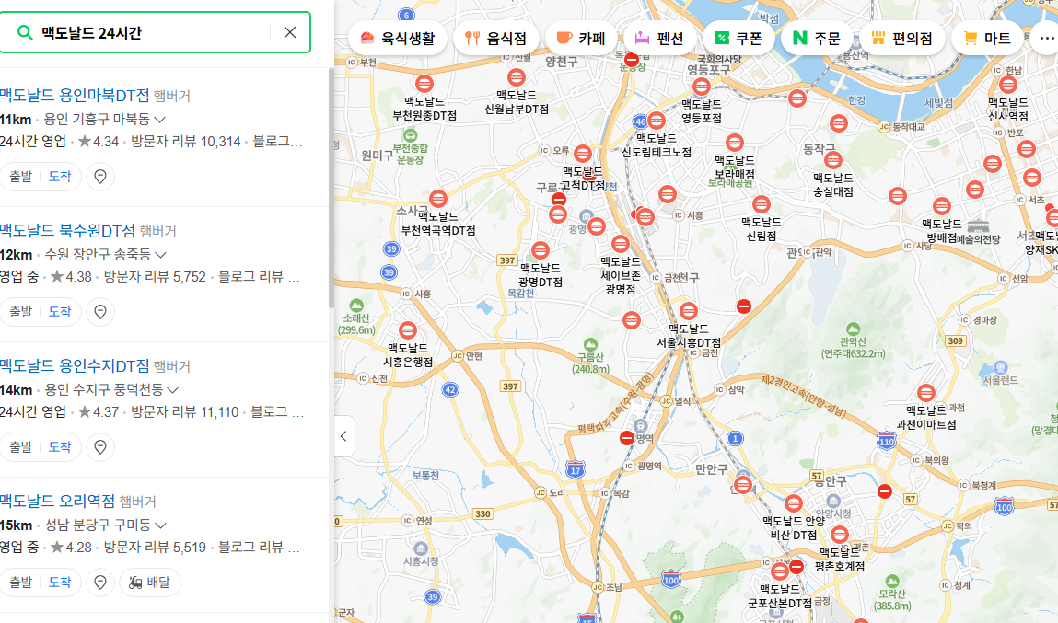This screenshot has width=1058, height=623.
Task: Set 용인수지DT점 as 도착 destination
Action: click(x=60, y=447)
